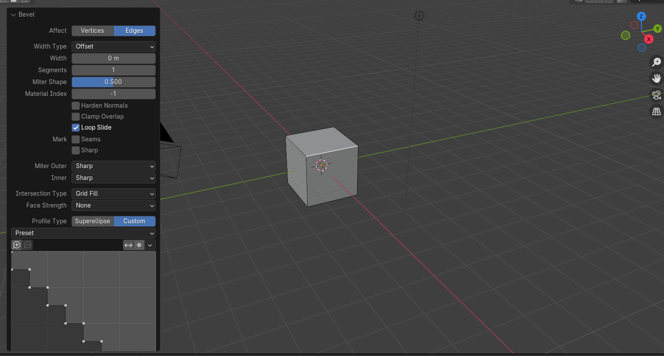
Task: Open the Miter Inner dropdown
Action: 114,178
